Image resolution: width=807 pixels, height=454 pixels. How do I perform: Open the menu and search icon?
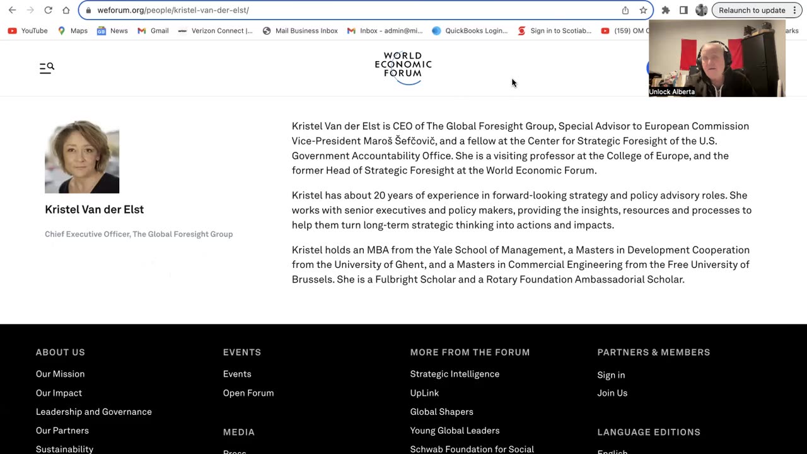[x=47, y=67]
